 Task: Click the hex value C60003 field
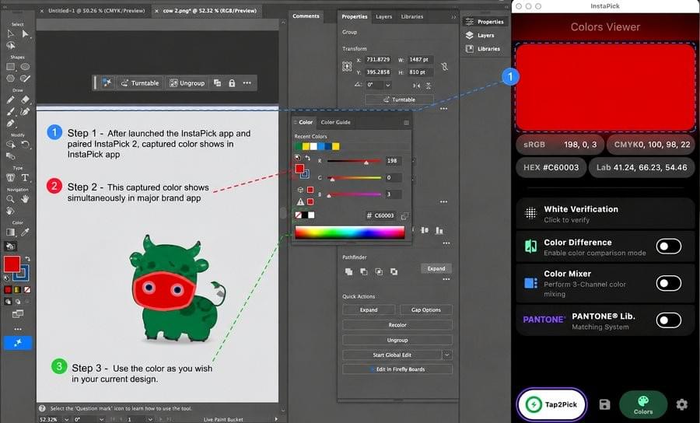click(382, 215)
